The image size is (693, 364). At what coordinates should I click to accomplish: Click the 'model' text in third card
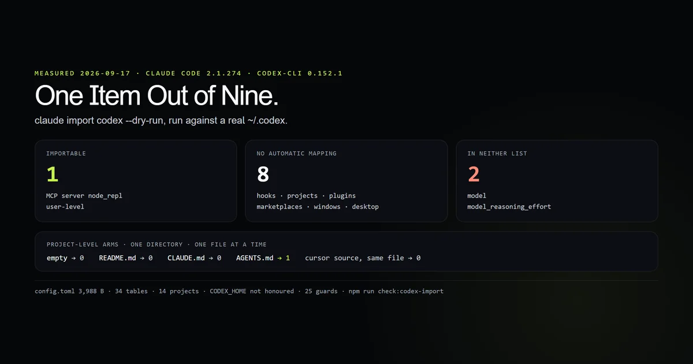click(x=477, y=196)
